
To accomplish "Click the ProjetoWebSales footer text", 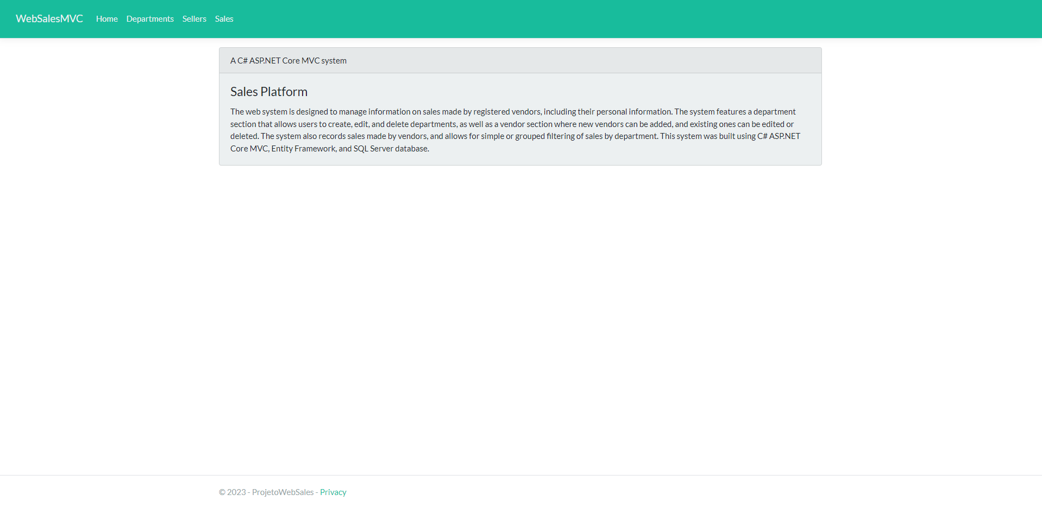I will [x=283, y=492].
